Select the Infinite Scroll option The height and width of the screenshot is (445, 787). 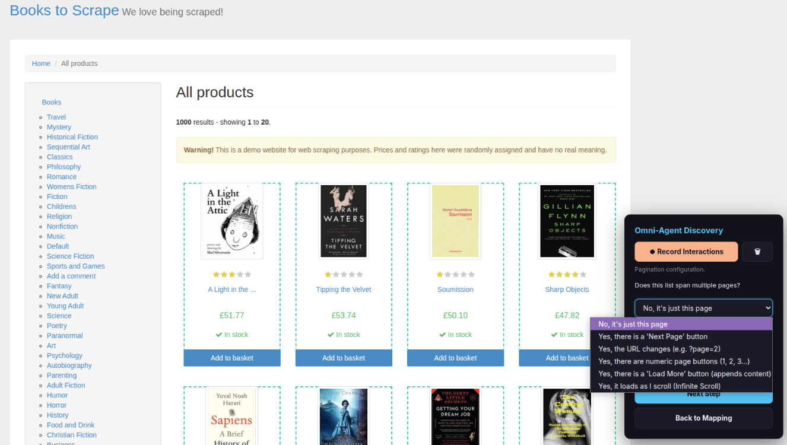(681, 386)
